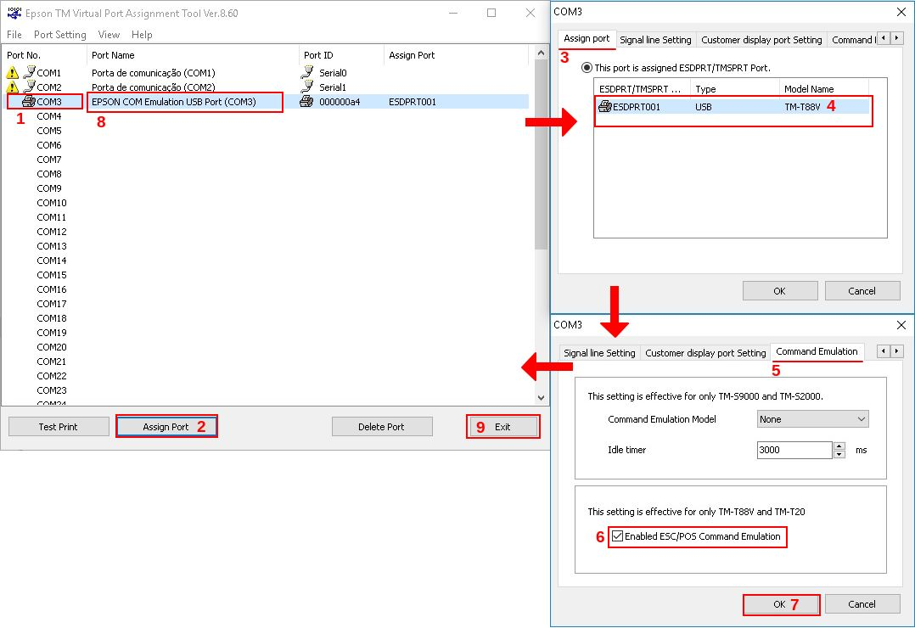This screenshot has width=915, height=628.
Task: Open the Port Setting menu
Action: click(59, 35)
